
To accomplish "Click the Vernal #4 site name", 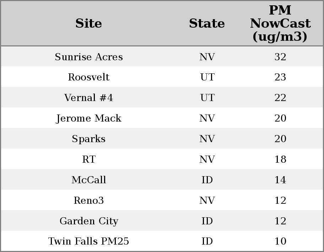I will click(x=88, y=98).
